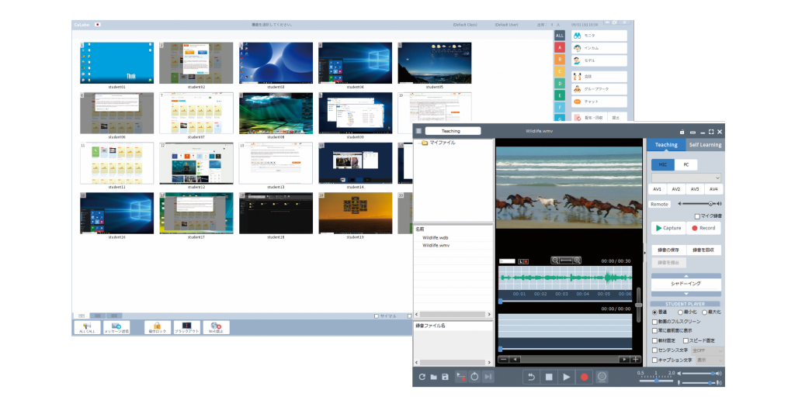
Task: Stop playback with the square stop button
Action: 549,377
